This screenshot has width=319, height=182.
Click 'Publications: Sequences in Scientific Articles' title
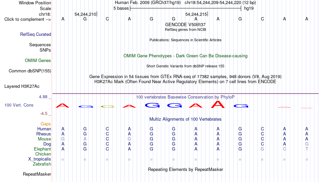click(185, 40)
